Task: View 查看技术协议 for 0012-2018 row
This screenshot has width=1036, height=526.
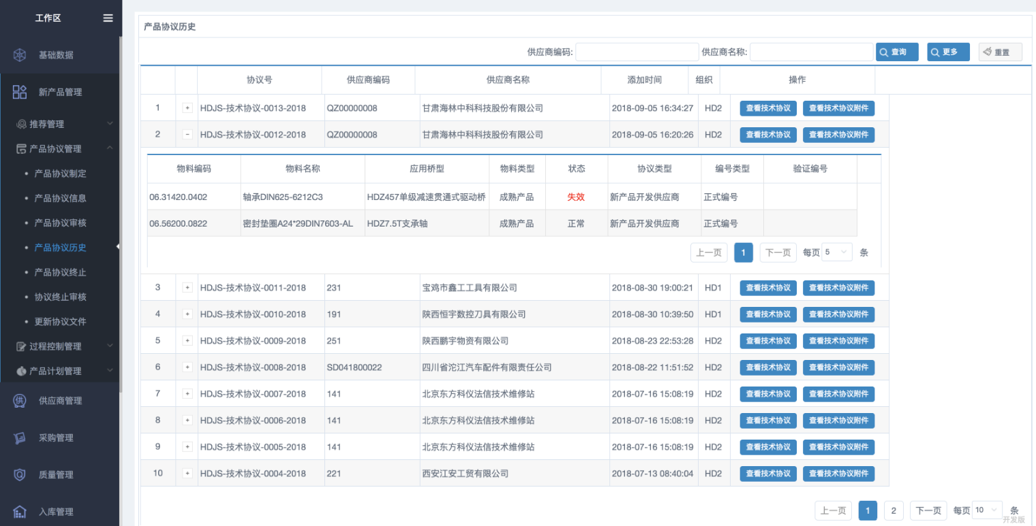Action: point(768,135)
